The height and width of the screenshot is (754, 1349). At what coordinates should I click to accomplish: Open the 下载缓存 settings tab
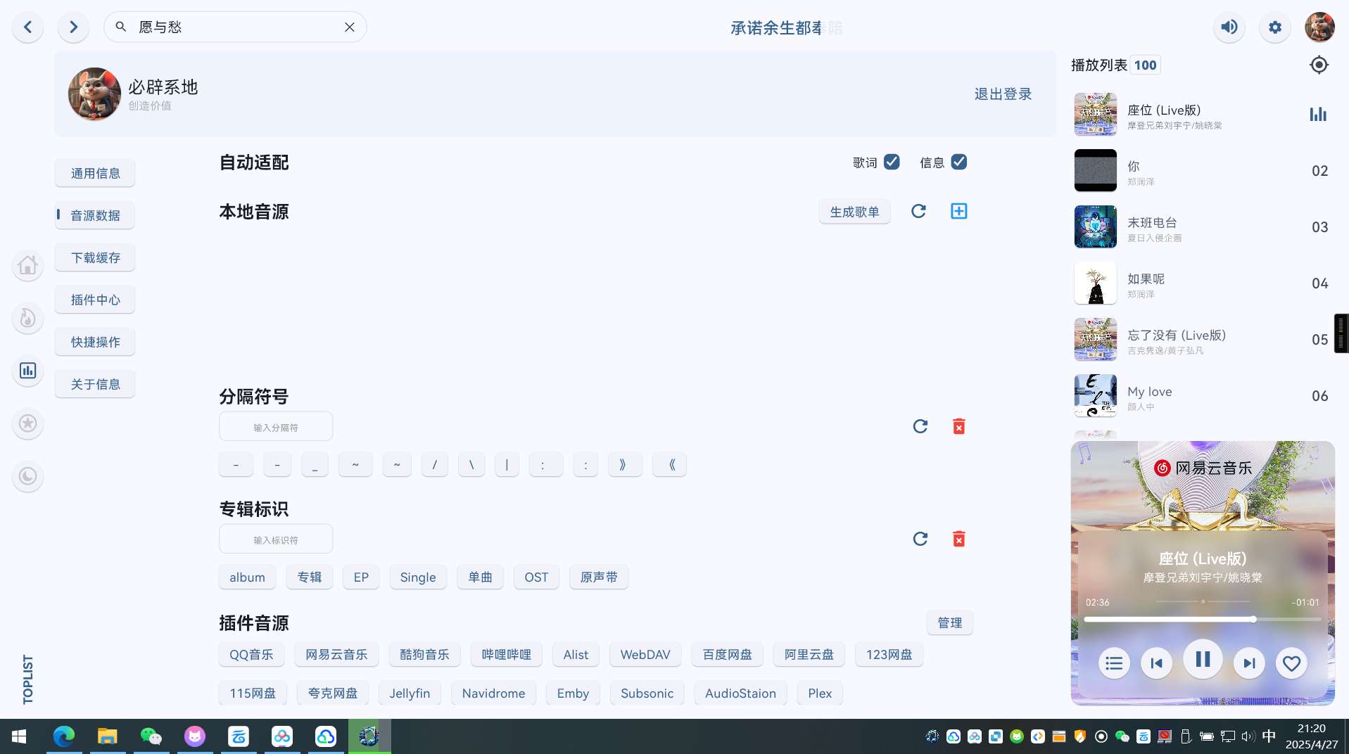click(x=95, y=257)
